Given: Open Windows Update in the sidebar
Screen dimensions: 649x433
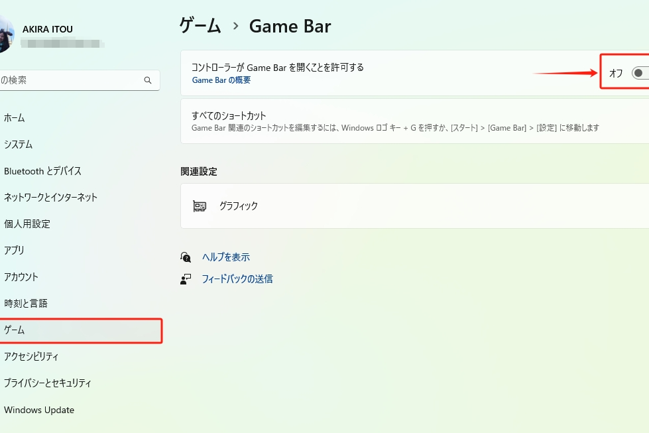Looking at the screenshot, I should tap(39, 410).
